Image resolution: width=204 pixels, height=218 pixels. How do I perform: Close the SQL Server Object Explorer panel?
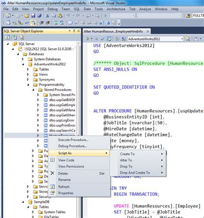pyautogui.click(x=78, y=31)
